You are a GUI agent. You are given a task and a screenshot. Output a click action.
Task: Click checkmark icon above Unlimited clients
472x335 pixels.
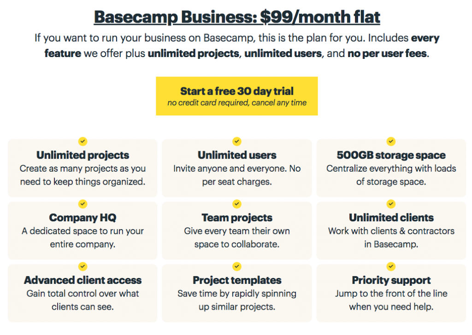click(x=391, y=204)
